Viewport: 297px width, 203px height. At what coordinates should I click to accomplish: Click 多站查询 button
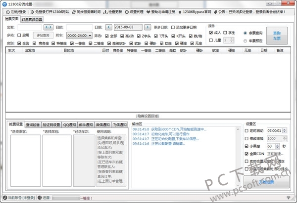coord(43,36)
